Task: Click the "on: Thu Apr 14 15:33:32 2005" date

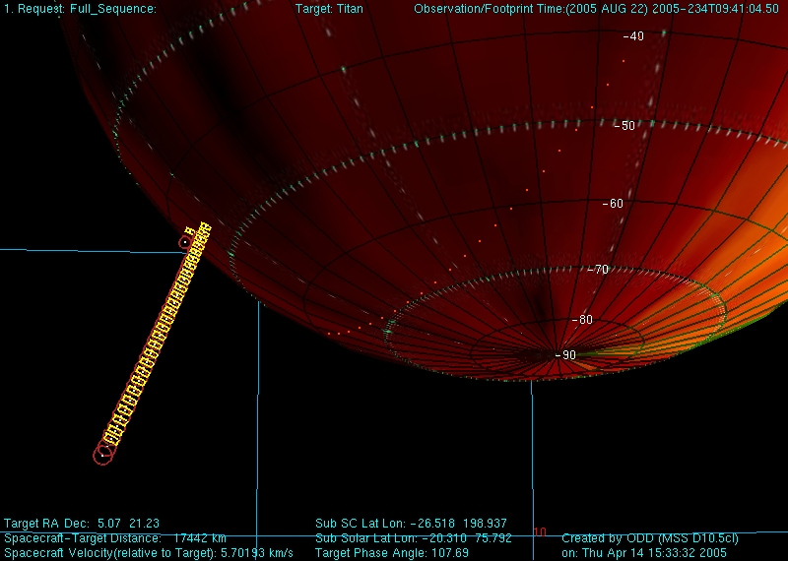Action: point(644,553)
